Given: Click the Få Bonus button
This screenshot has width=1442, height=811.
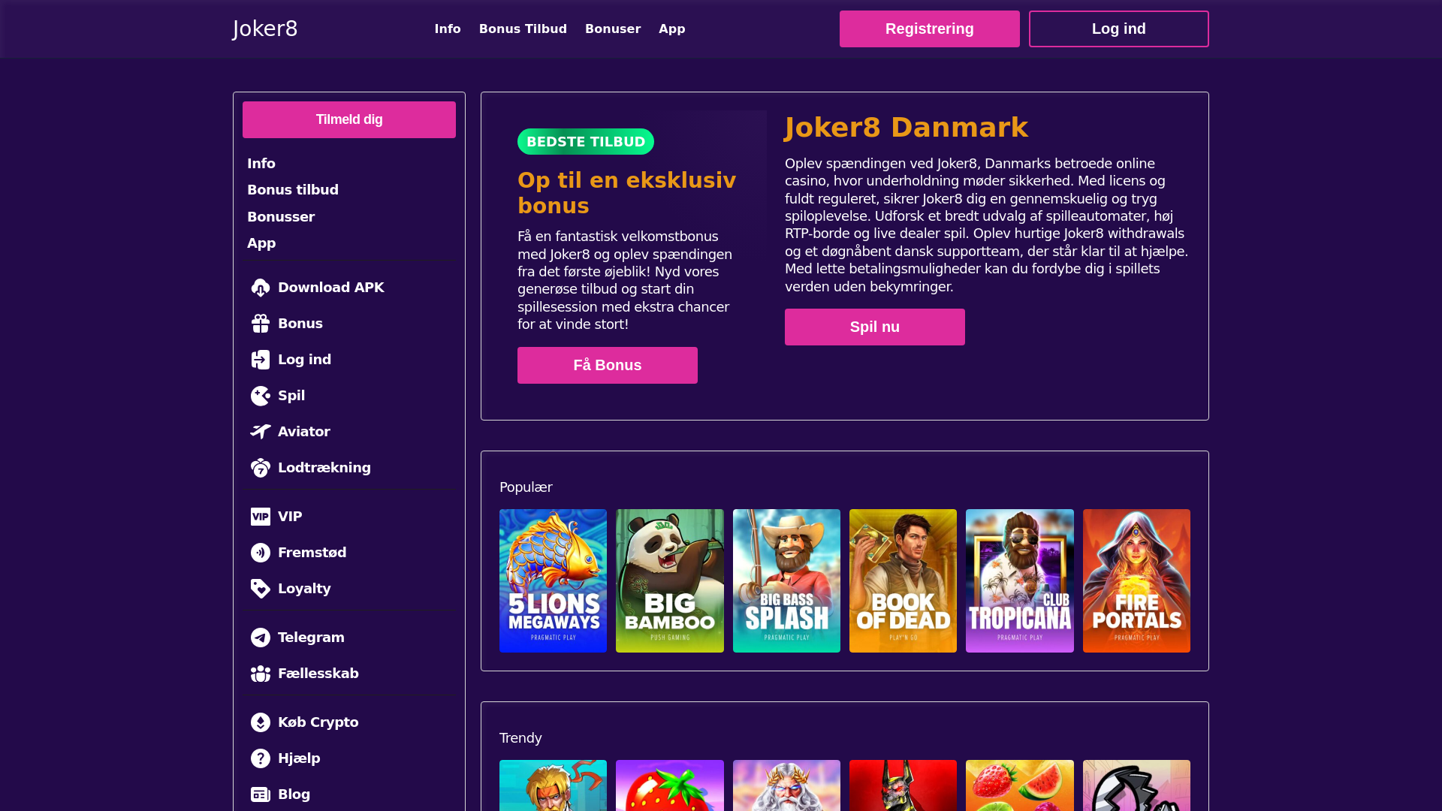Looking at the screenshot, I should 608,365.
